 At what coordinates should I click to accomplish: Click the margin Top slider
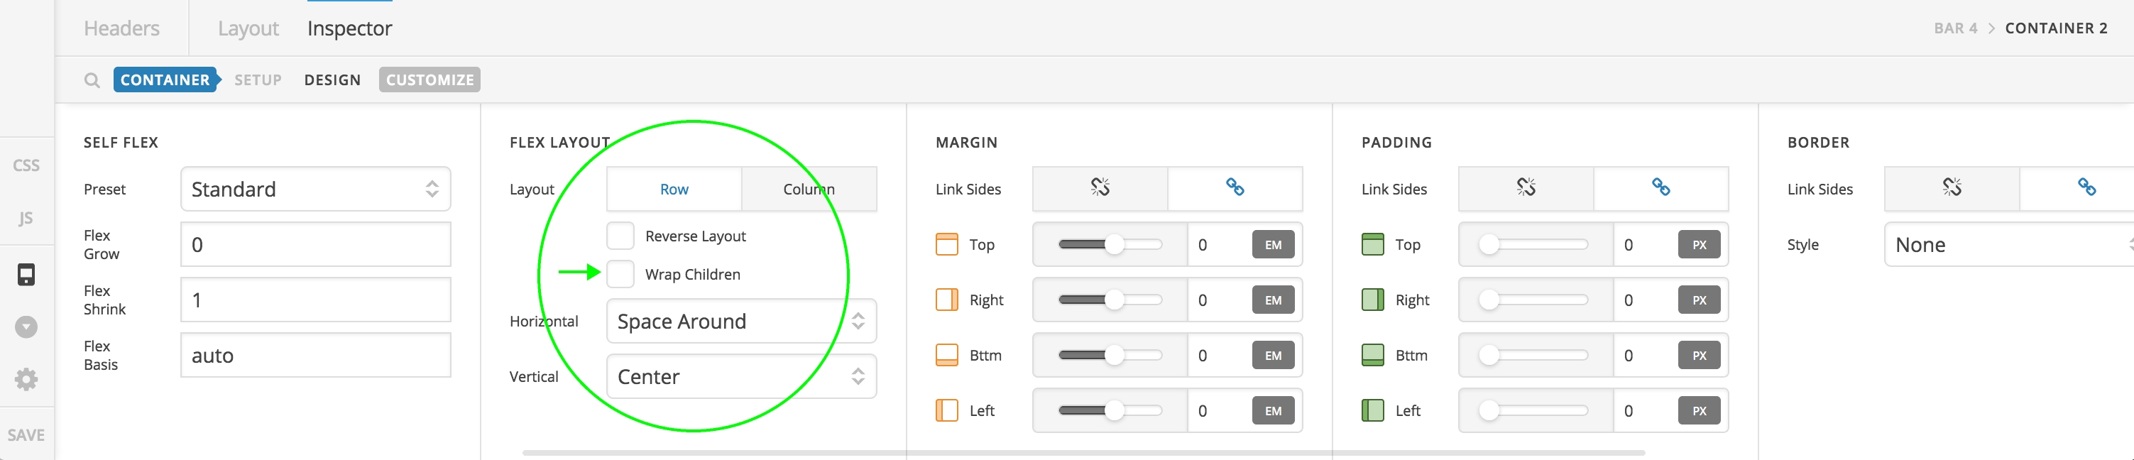[1110, 244]
